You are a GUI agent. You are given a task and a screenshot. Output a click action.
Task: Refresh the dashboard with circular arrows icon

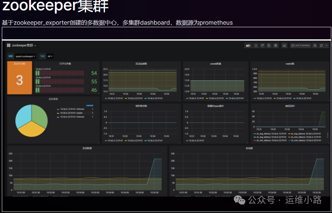(x=321, y=45)
